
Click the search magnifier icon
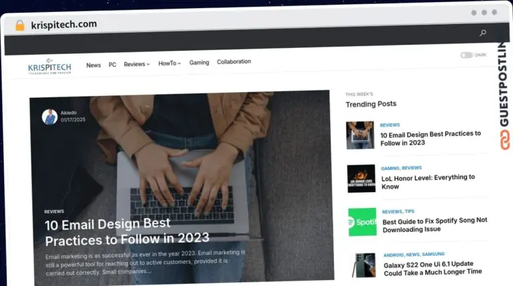click(483, 33)
